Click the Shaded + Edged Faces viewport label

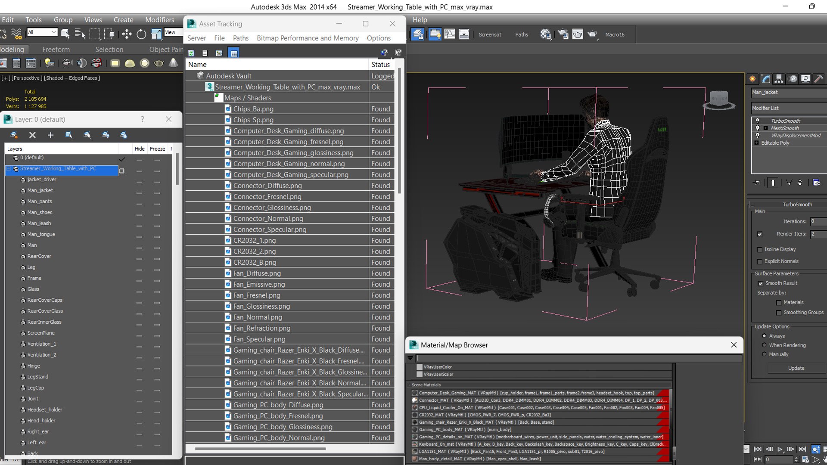[x=72, y=78]
